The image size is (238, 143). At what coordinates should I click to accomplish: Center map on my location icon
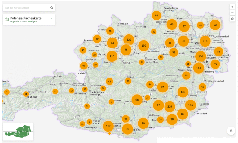point(232,19)
